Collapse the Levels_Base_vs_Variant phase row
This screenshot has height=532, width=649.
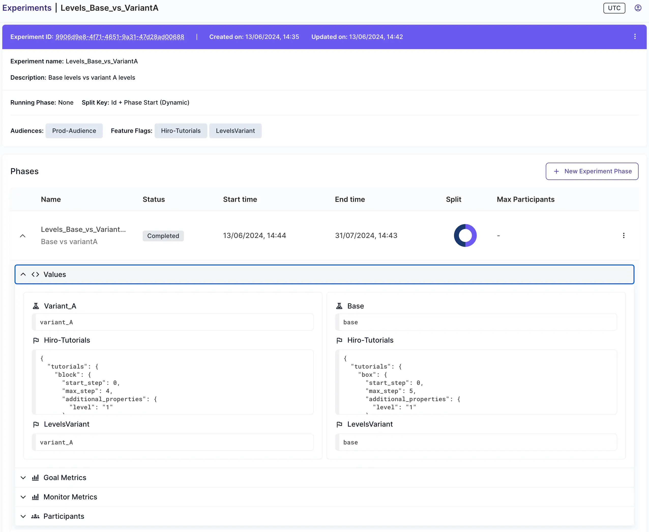pos(23,236)
